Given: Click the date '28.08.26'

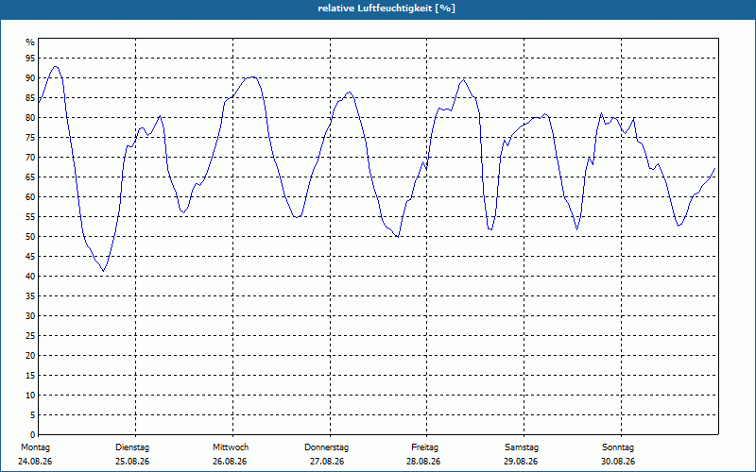Looking at the screenshot, I should click(x=423, y=462).
